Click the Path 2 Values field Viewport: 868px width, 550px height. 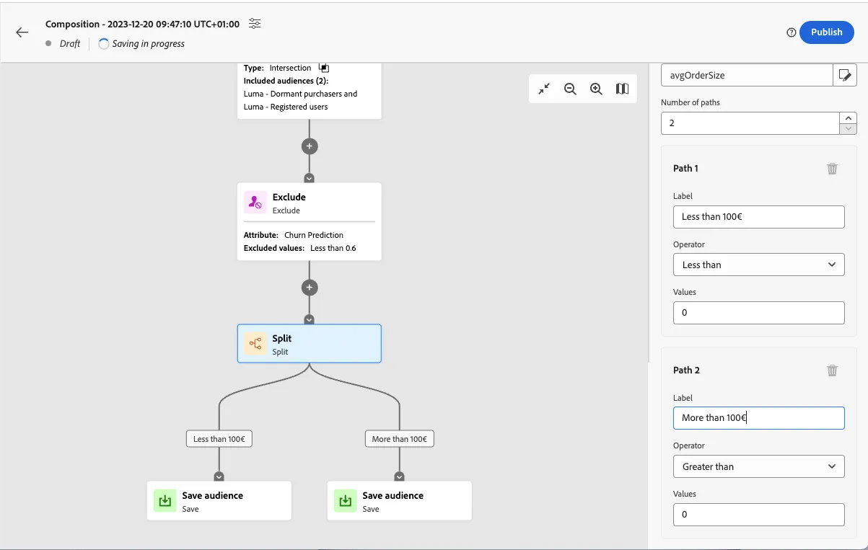pyautogui.click(x=758, y=515)
